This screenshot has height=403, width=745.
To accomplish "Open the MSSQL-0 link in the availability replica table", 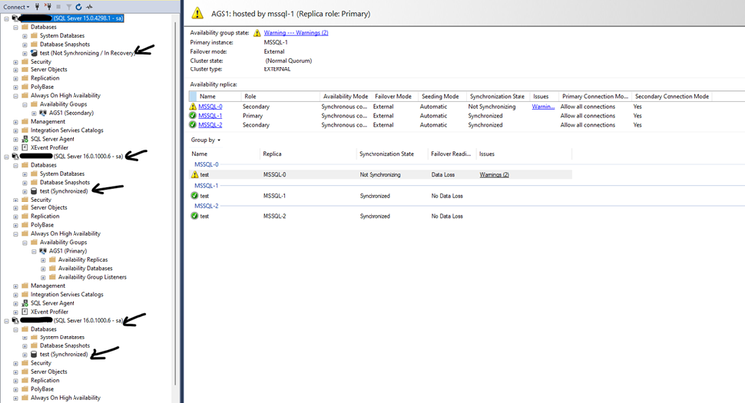I will click(210, 107).
